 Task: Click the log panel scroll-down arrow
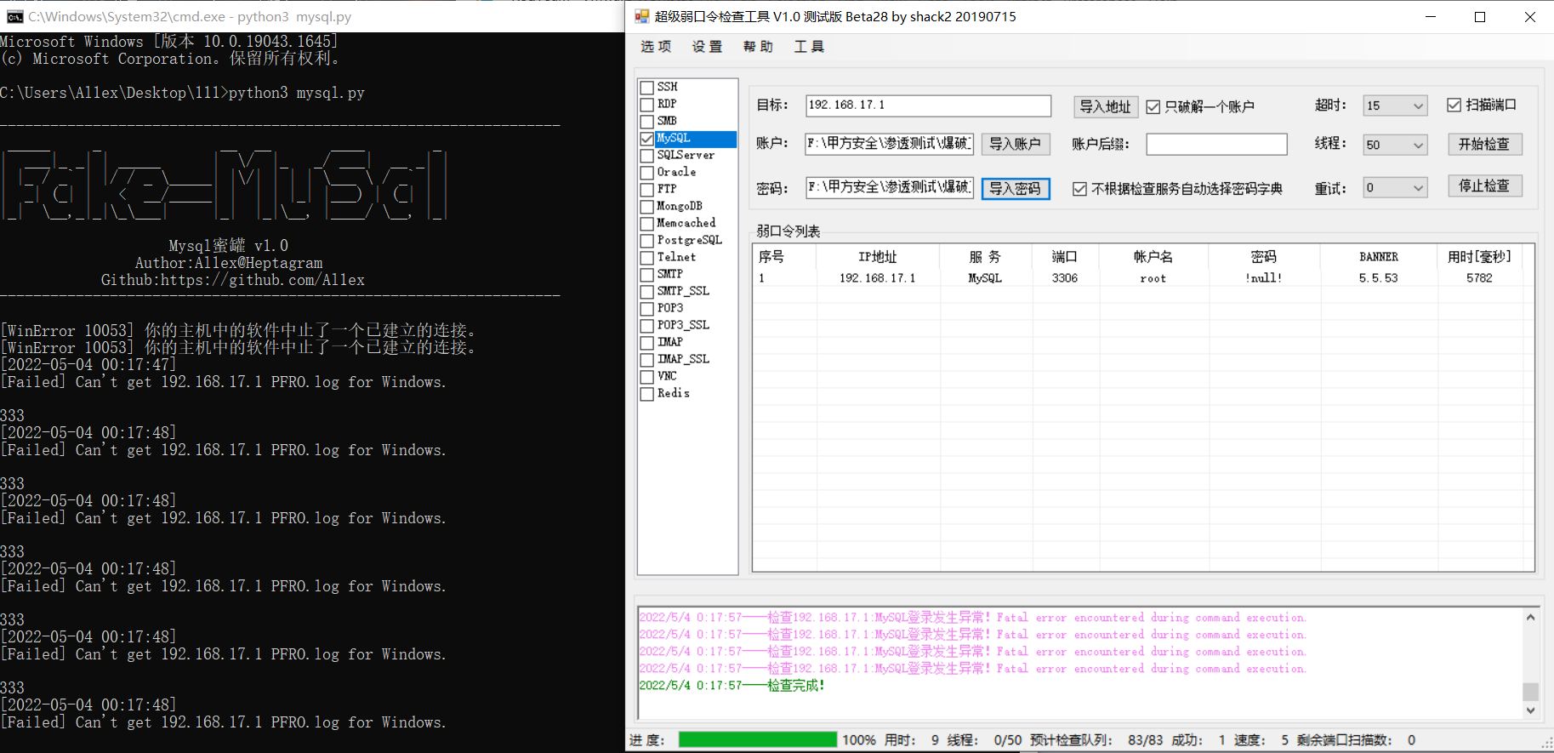click(1530, 710)
